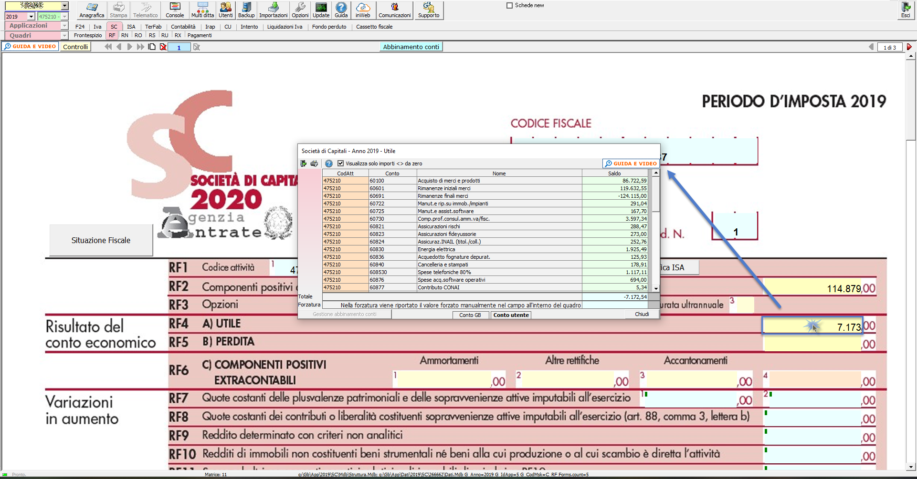Screen dimensions: 917x479
Task: Toggle Visualizza solo importi da zero
Action: [x=341, y=163]
